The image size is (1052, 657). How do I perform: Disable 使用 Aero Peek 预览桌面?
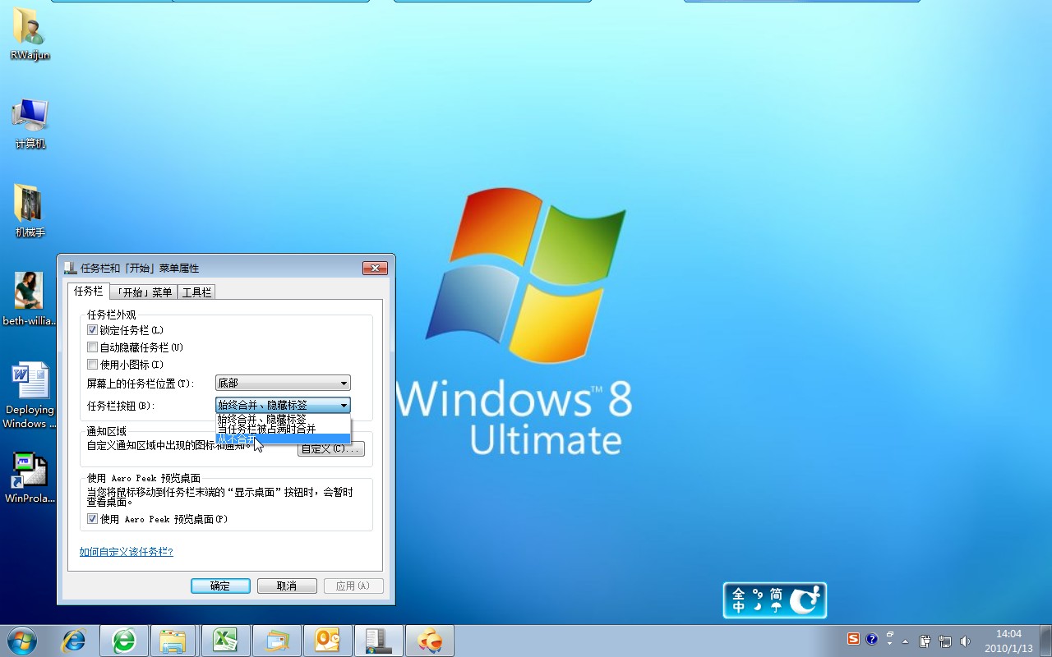click(92, 518)
